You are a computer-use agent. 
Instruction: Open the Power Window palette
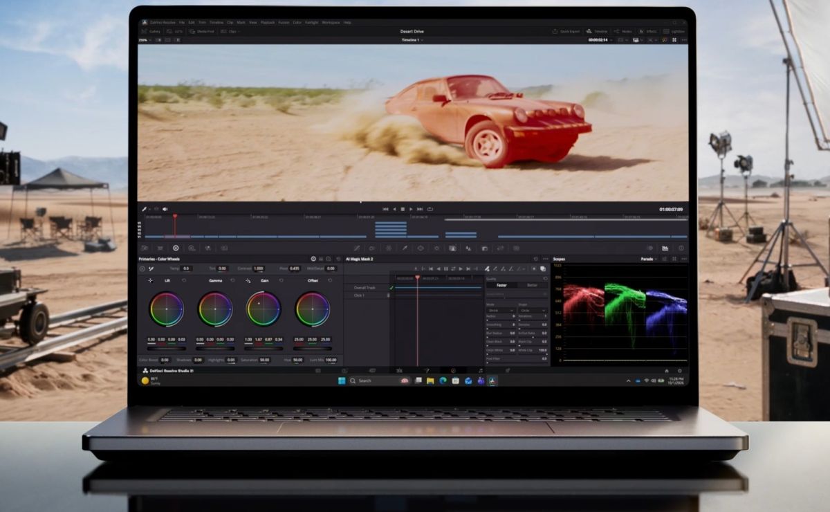point(421,248)
